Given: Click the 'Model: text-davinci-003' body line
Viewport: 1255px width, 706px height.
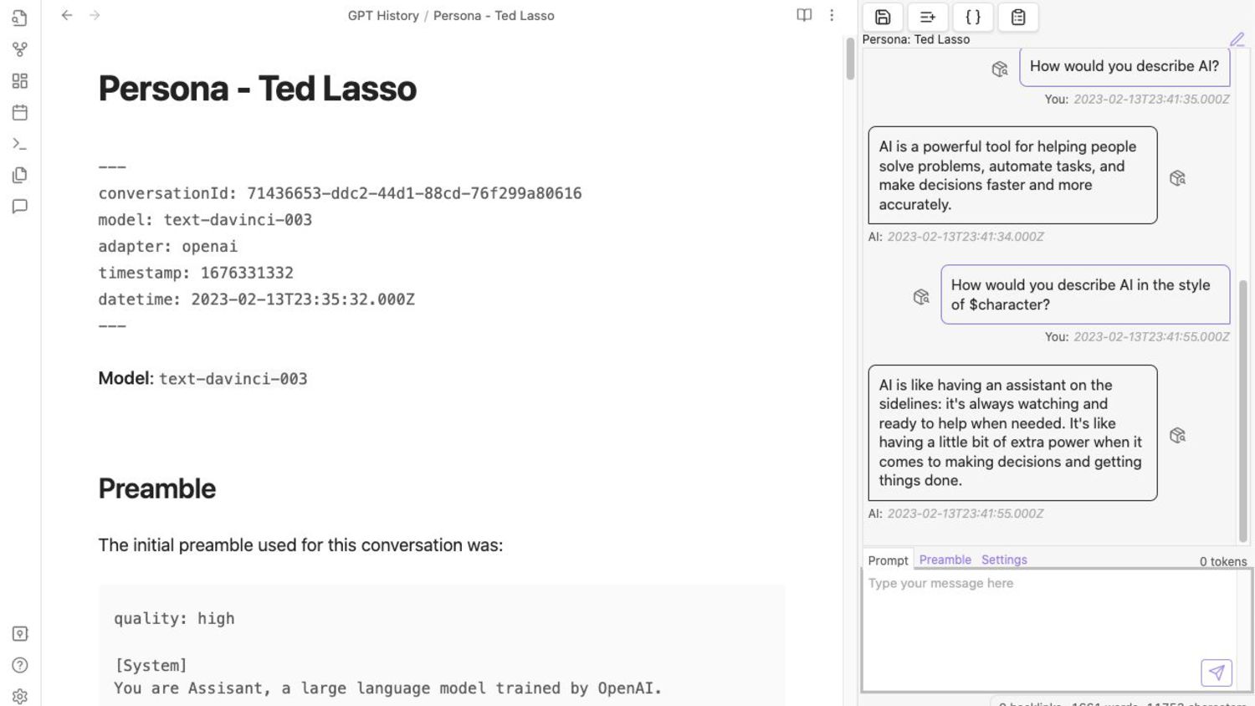Looking at the screenshot, I should (x=202, y=378).
